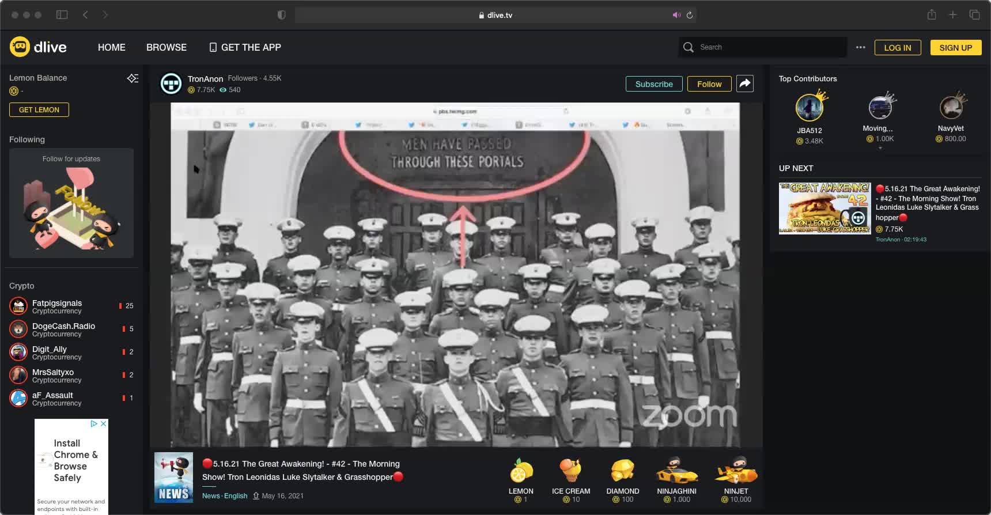Expand the Top Contributors list arrow
The height and width of the screenshot is (515, 991).
click(880, 149)
